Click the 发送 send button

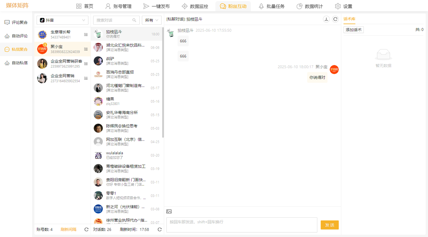click(x=330, y=225)
